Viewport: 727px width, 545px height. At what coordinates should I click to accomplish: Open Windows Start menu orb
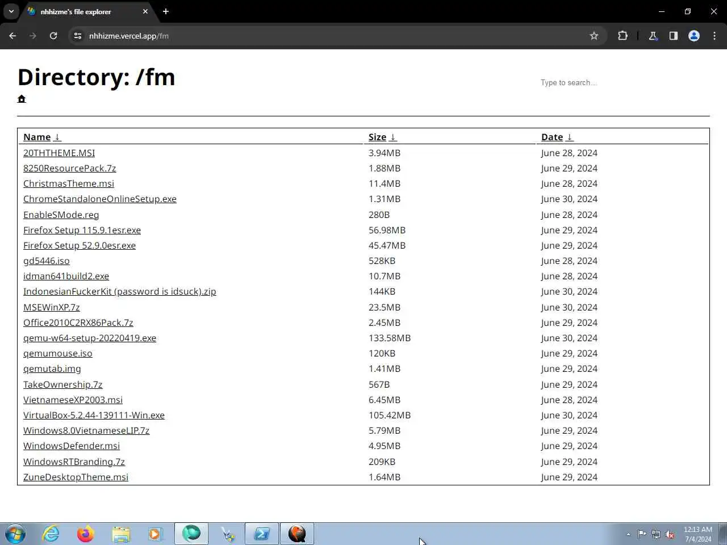15,534
